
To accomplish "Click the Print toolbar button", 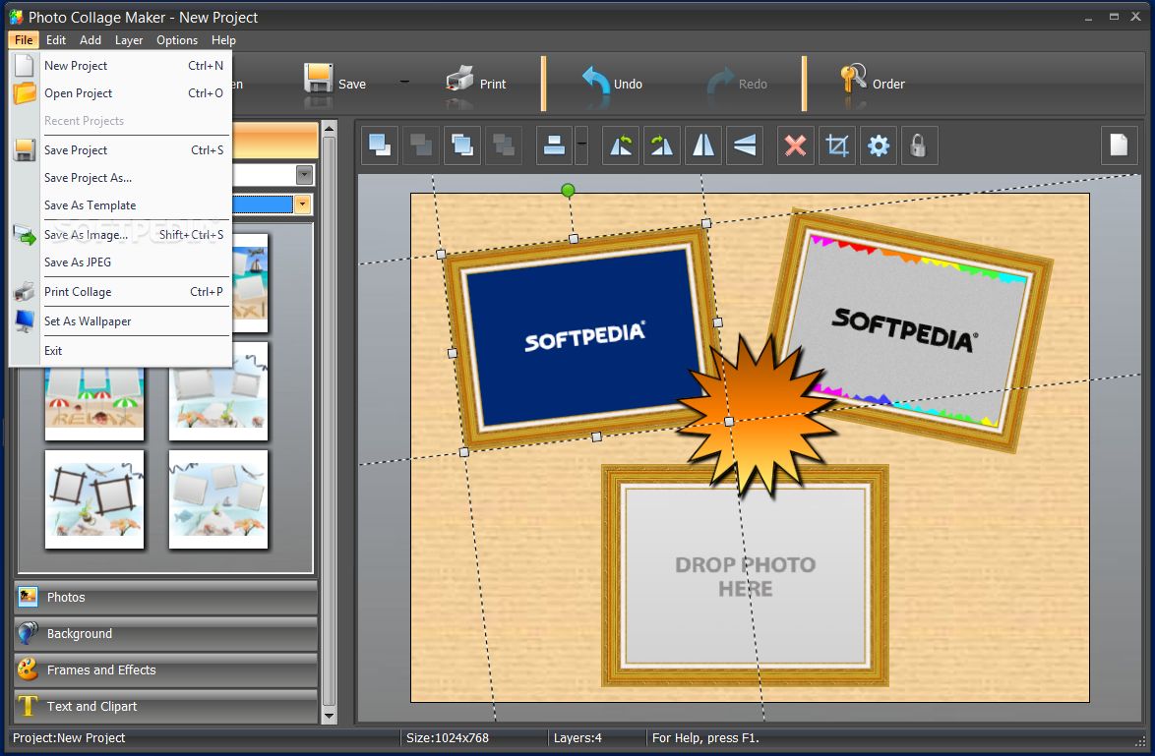I will coord(476,83).
